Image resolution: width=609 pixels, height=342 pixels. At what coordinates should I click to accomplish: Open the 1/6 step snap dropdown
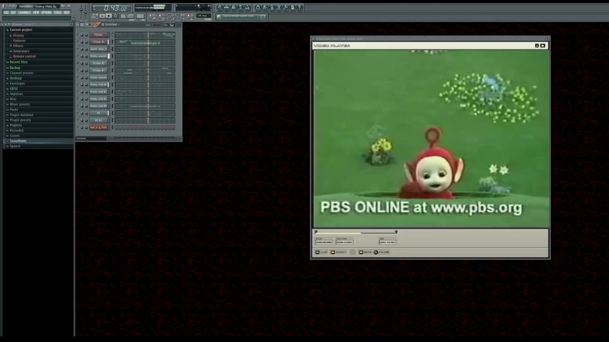(204, 16)
